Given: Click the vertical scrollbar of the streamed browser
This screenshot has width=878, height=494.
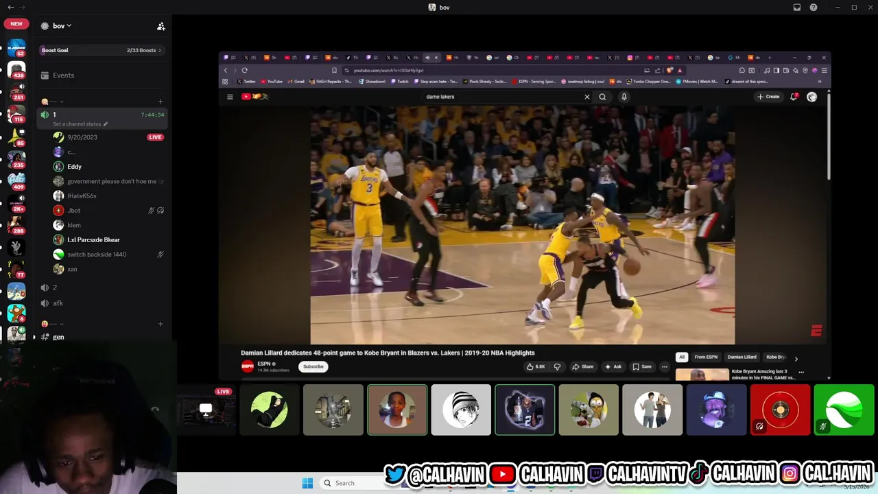Looking at the screenshot, I should click(829, 137).
